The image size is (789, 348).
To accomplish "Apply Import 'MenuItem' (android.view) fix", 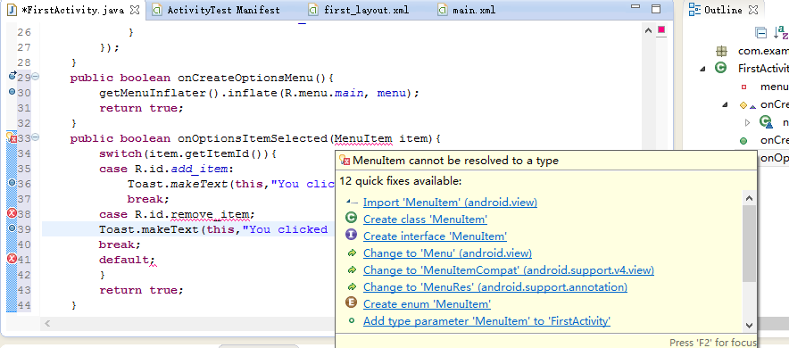I will [450, 203].
